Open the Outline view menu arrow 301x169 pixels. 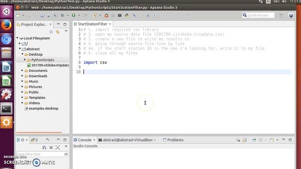66,146
